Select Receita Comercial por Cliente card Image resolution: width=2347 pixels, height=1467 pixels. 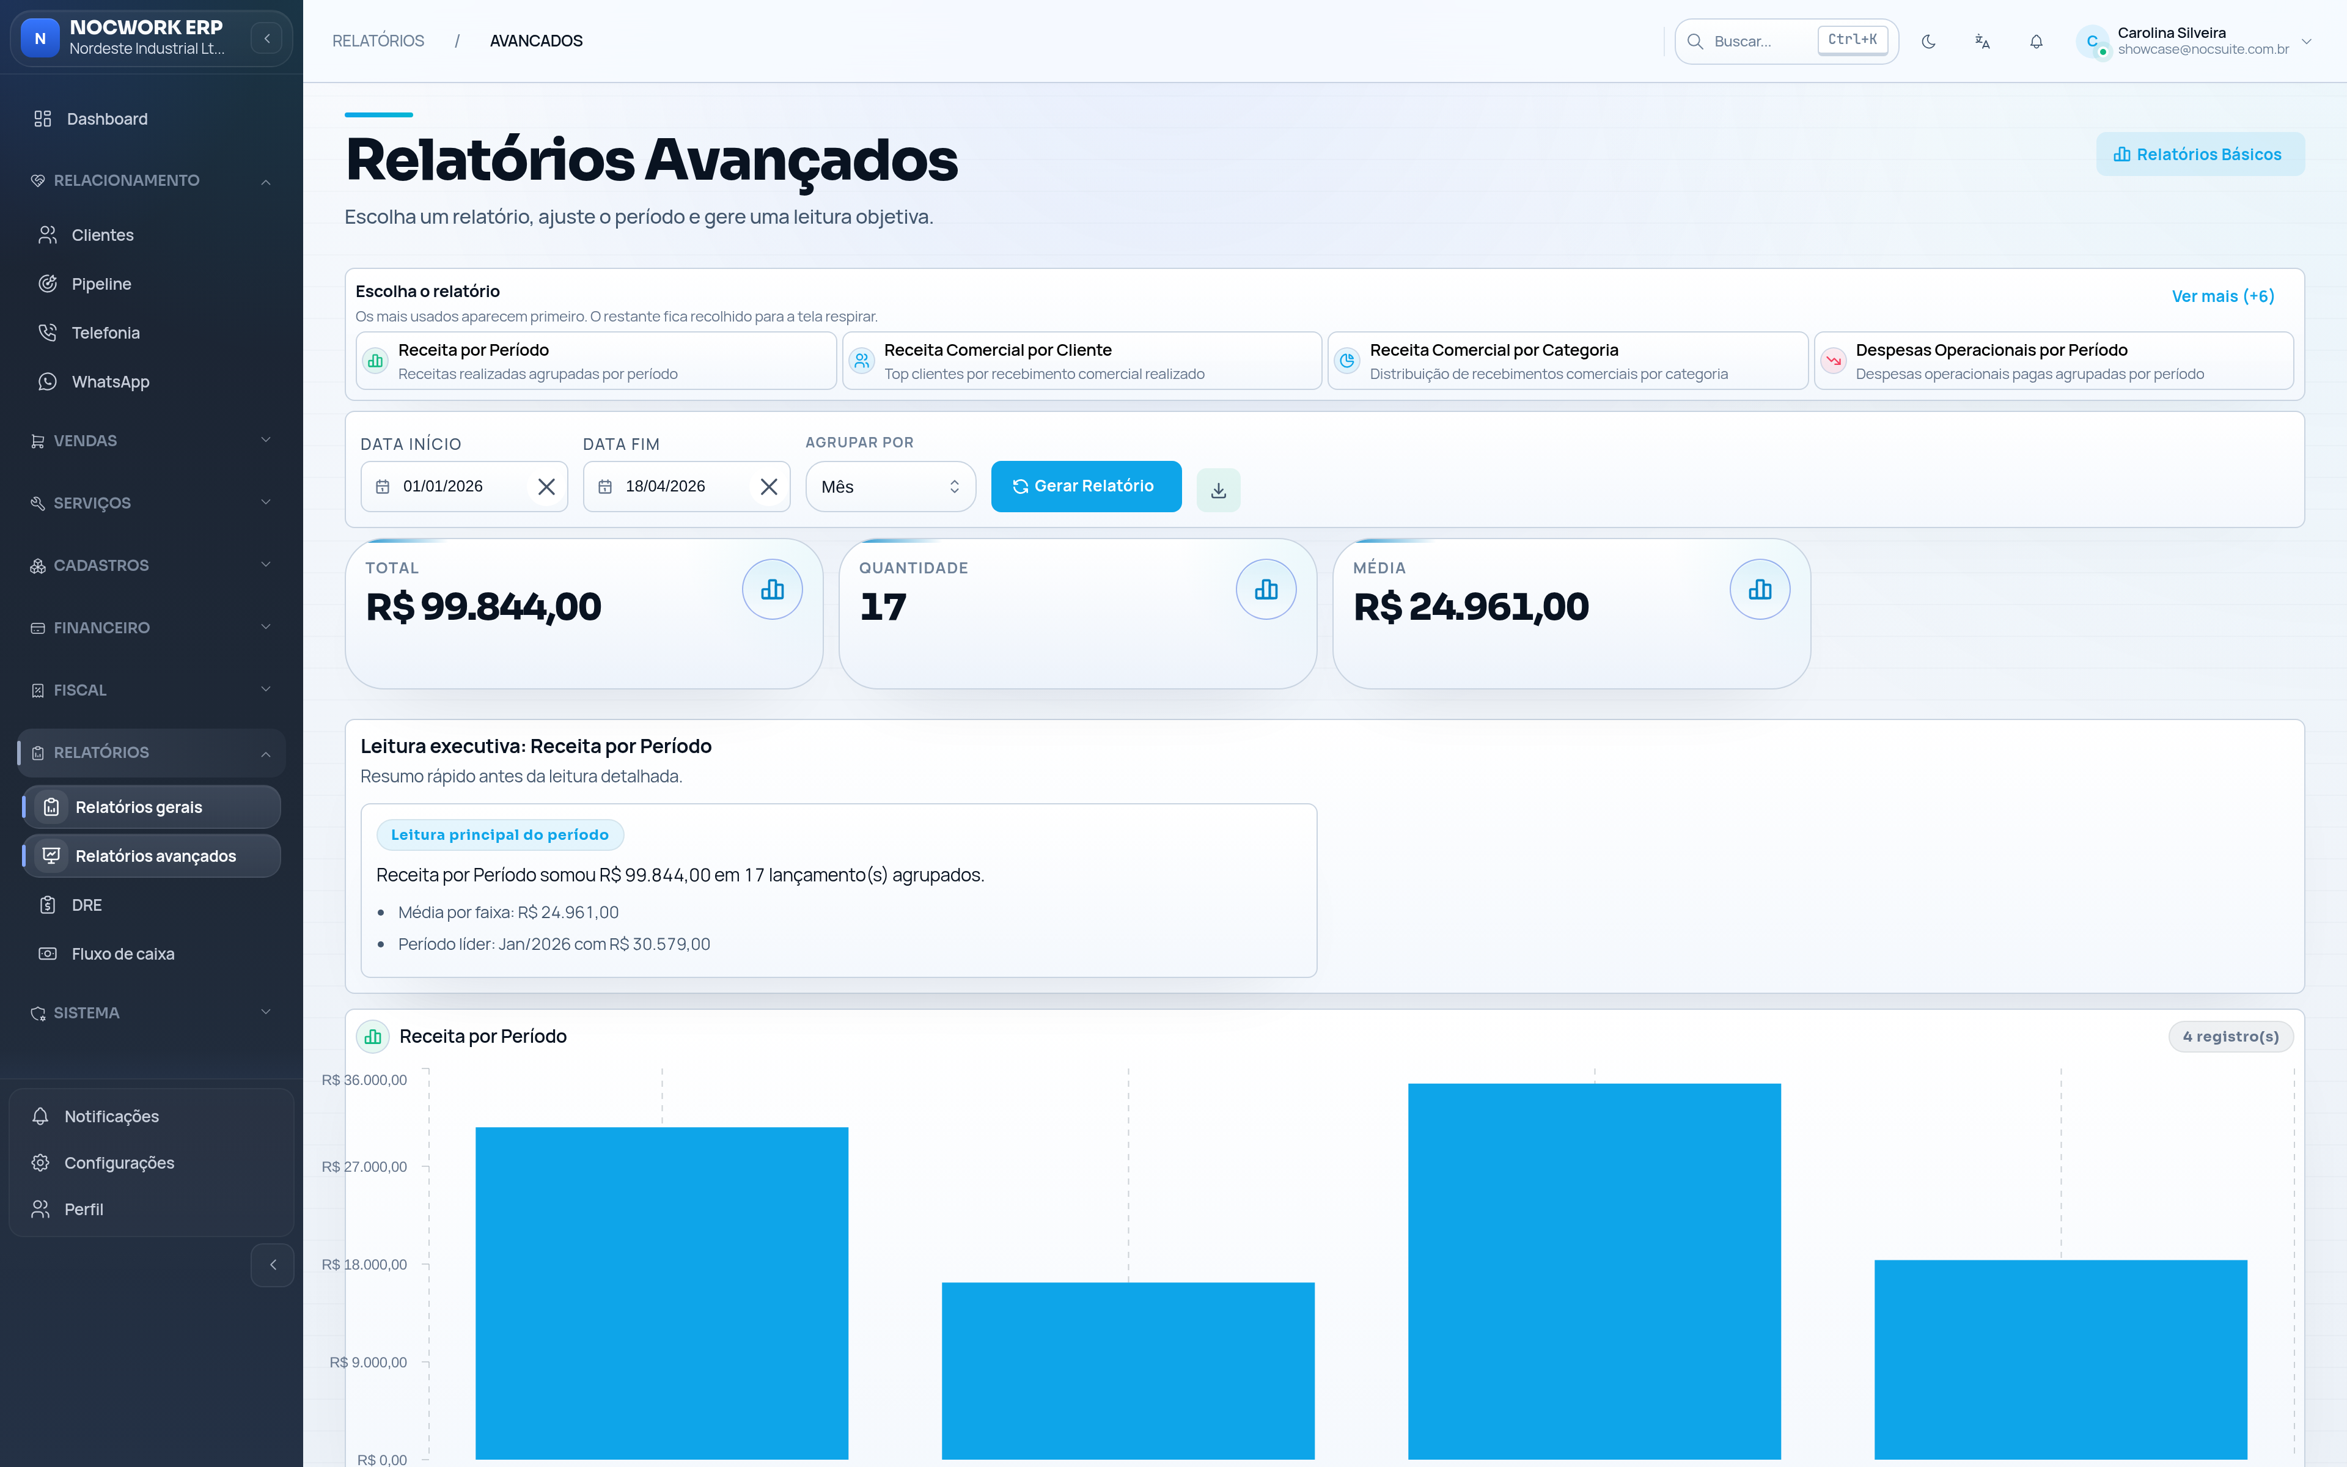(x=1081, y=361)
